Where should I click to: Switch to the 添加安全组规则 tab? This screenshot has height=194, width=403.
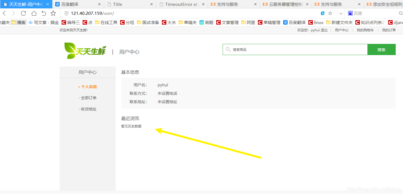tap(384, 4)
